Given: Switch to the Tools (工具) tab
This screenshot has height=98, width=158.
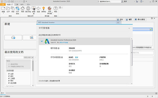Looking at the screenshot, I should click(x=17, y=4).
